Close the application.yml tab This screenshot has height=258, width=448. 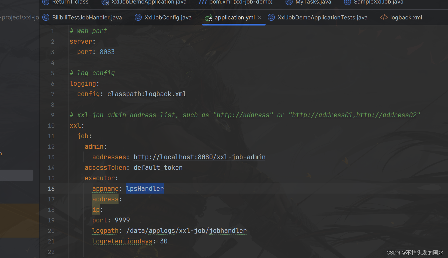pyautogui.click(x=259, y=17)
